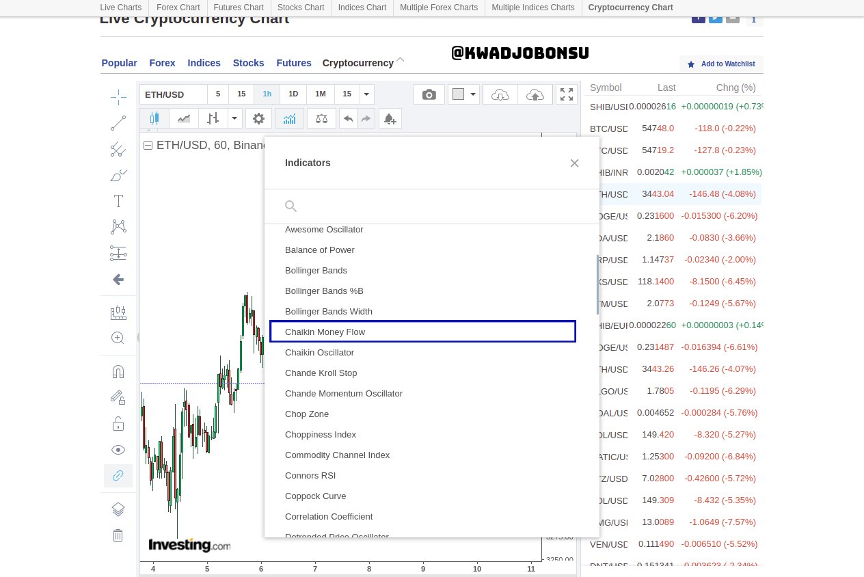The width and height of the screenshot is (864, 577).
Task: Toggle fullscreen chart mode
Action: point(567,94)
